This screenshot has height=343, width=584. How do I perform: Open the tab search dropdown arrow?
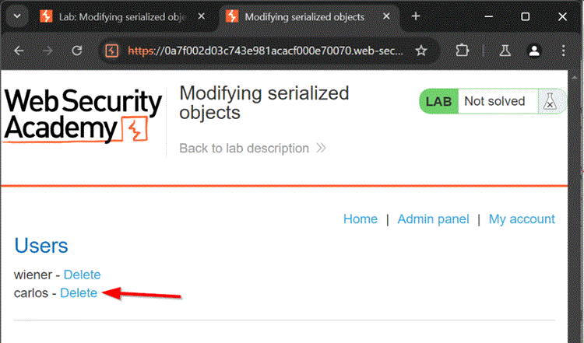coord(16,16)
